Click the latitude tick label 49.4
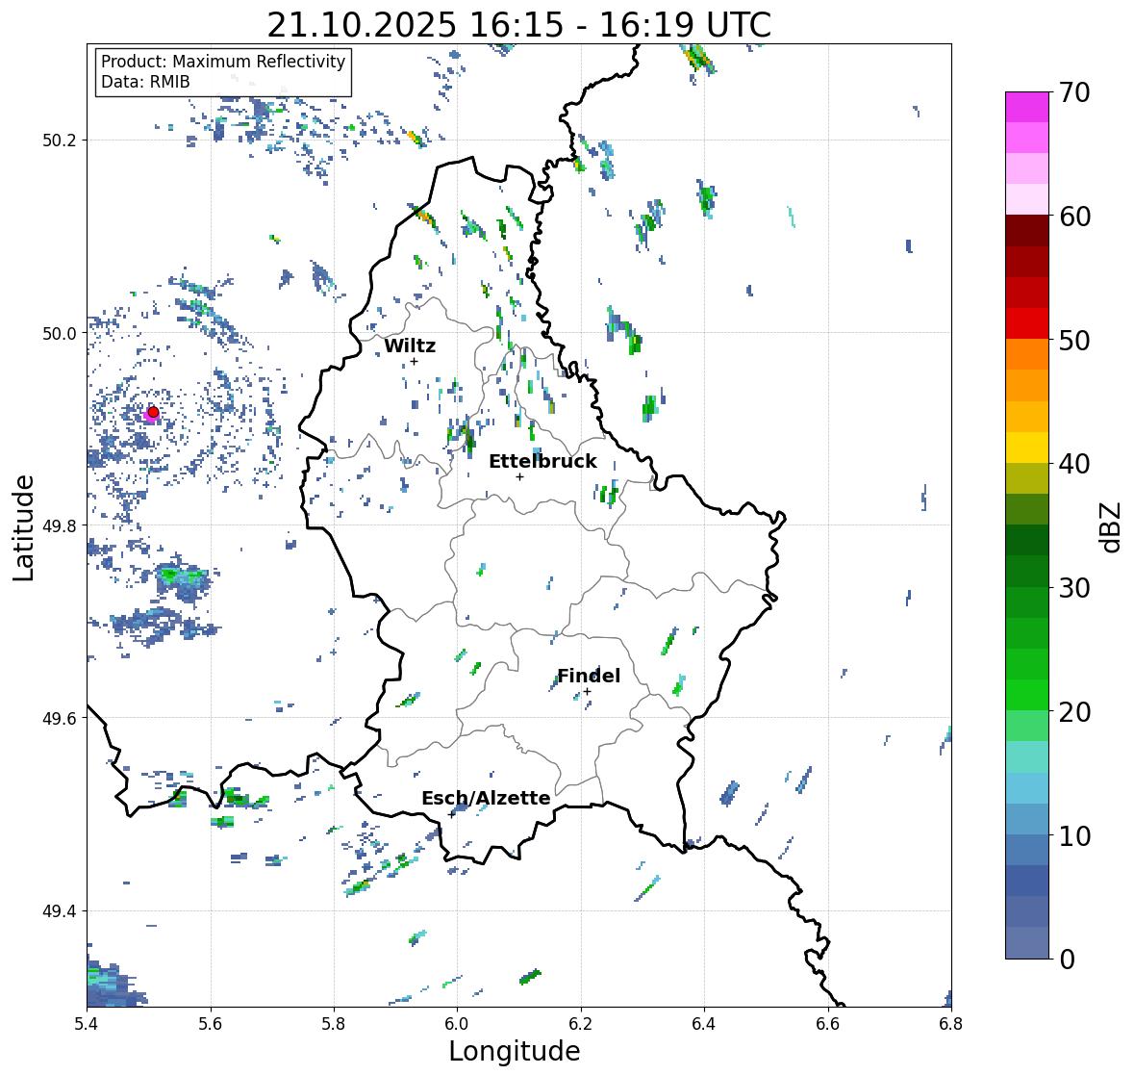Screen dimensions: 1134x1075 point(60,910)
